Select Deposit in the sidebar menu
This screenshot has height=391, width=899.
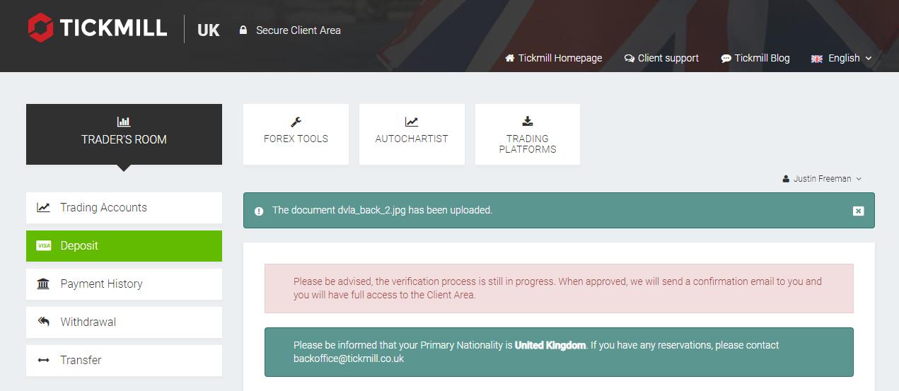[124, 246]
